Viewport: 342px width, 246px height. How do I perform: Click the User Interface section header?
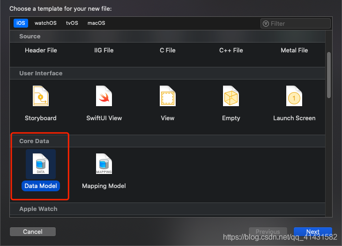[168, 73]
